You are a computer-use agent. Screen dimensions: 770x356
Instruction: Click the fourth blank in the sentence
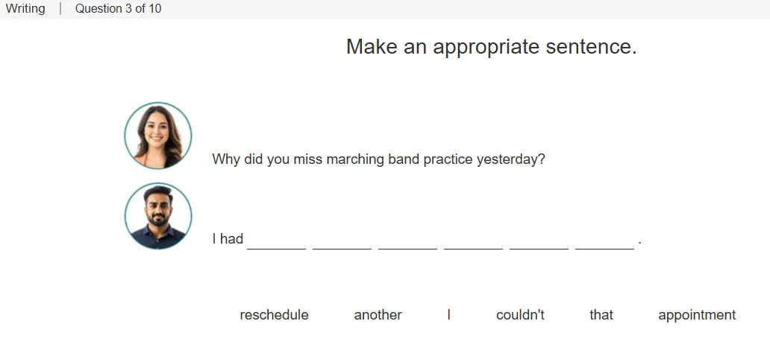473,241
